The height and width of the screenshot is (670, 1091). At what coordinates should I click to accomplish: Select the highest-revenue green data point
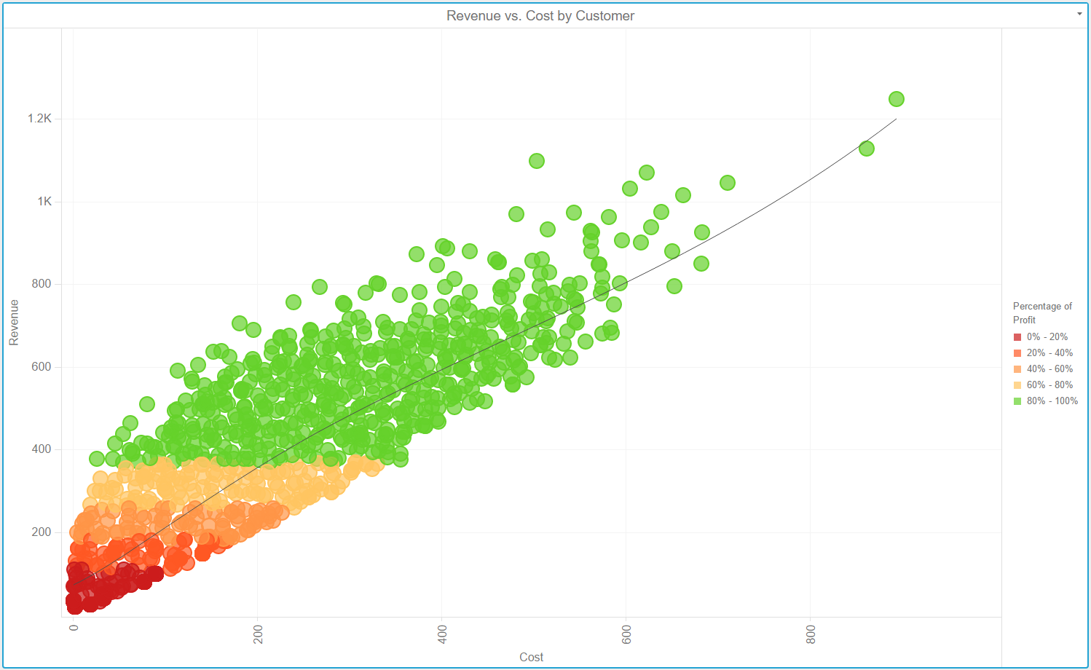click(897, 99)
